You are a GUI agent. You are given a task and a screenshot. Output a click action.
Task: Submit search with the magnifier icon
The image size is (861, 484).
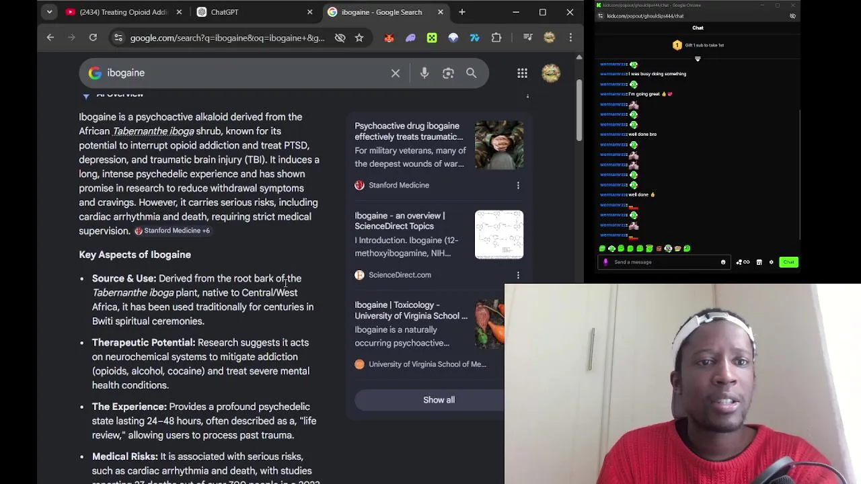pos(471,73)
